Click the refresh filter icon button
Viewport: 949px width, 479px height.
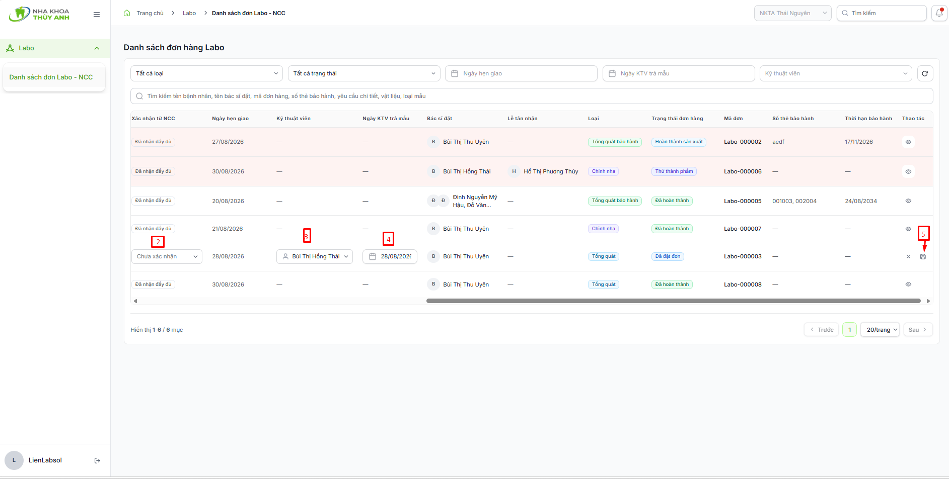point(925,73)
